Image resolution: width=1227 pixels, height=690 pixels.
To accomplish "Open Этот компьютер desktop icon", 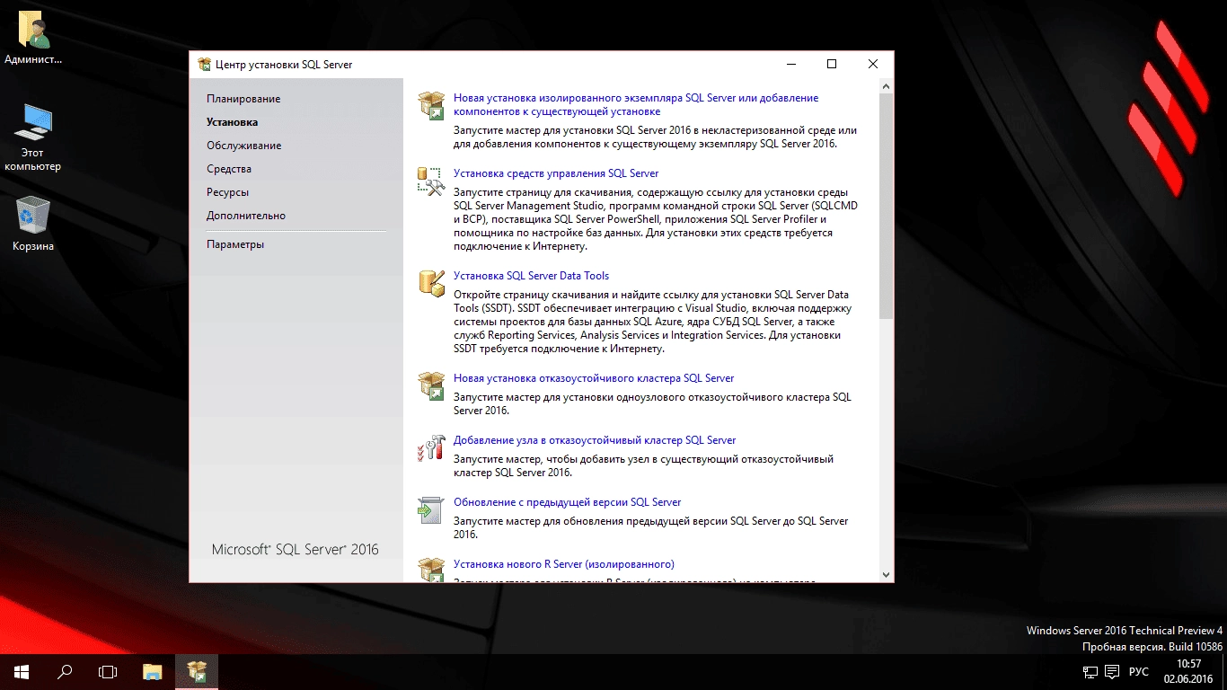I will pyautogui.click(x=33, y=138).
